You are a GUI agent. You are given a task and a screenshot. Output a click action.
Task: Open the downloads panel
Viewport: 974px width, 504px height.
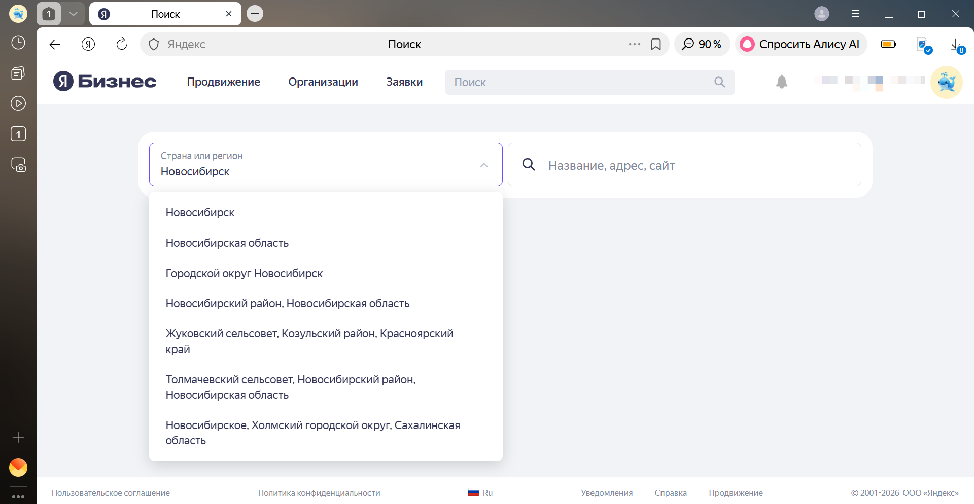point(955,45)
